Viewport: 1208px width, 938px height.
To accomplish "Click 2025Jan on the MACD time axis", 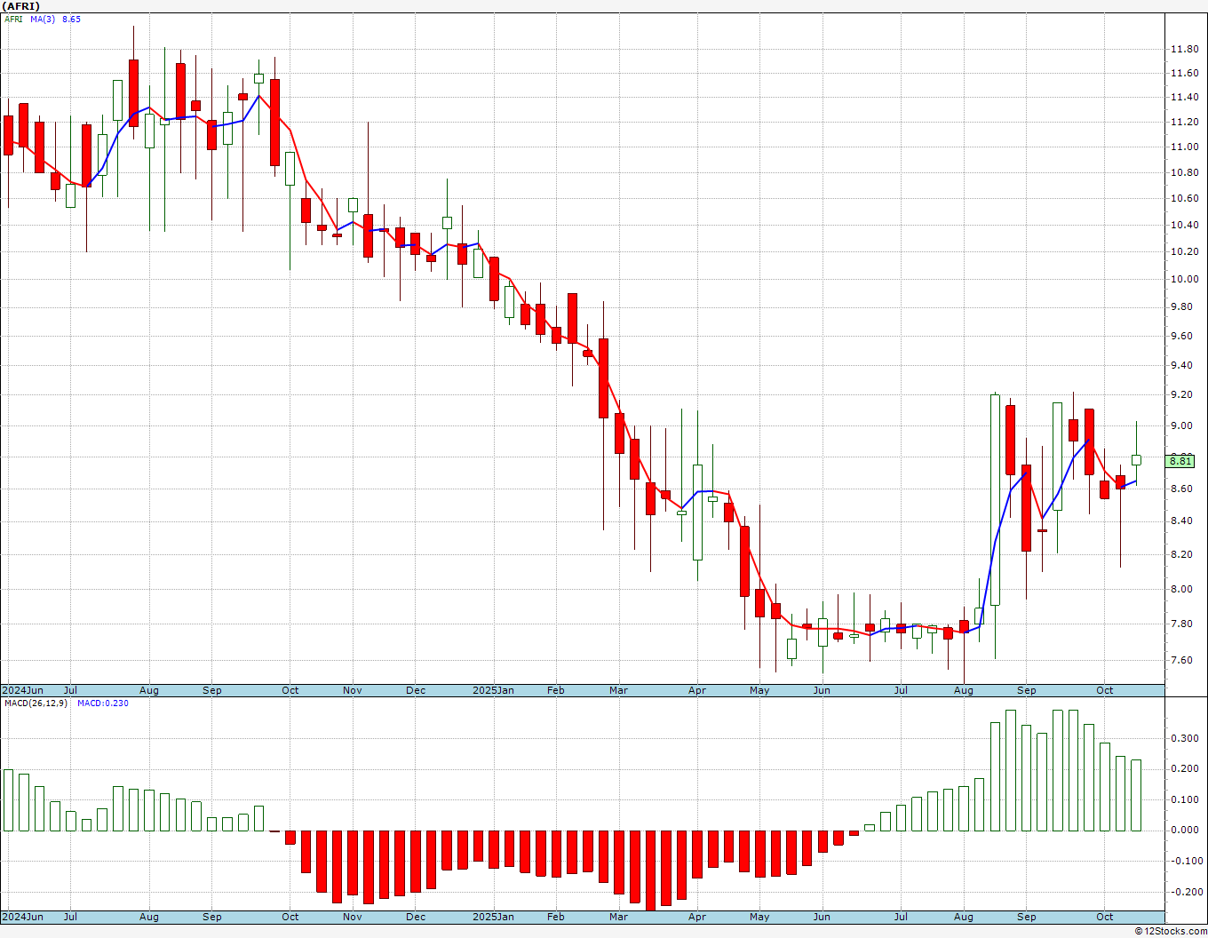I will (493, 917).
